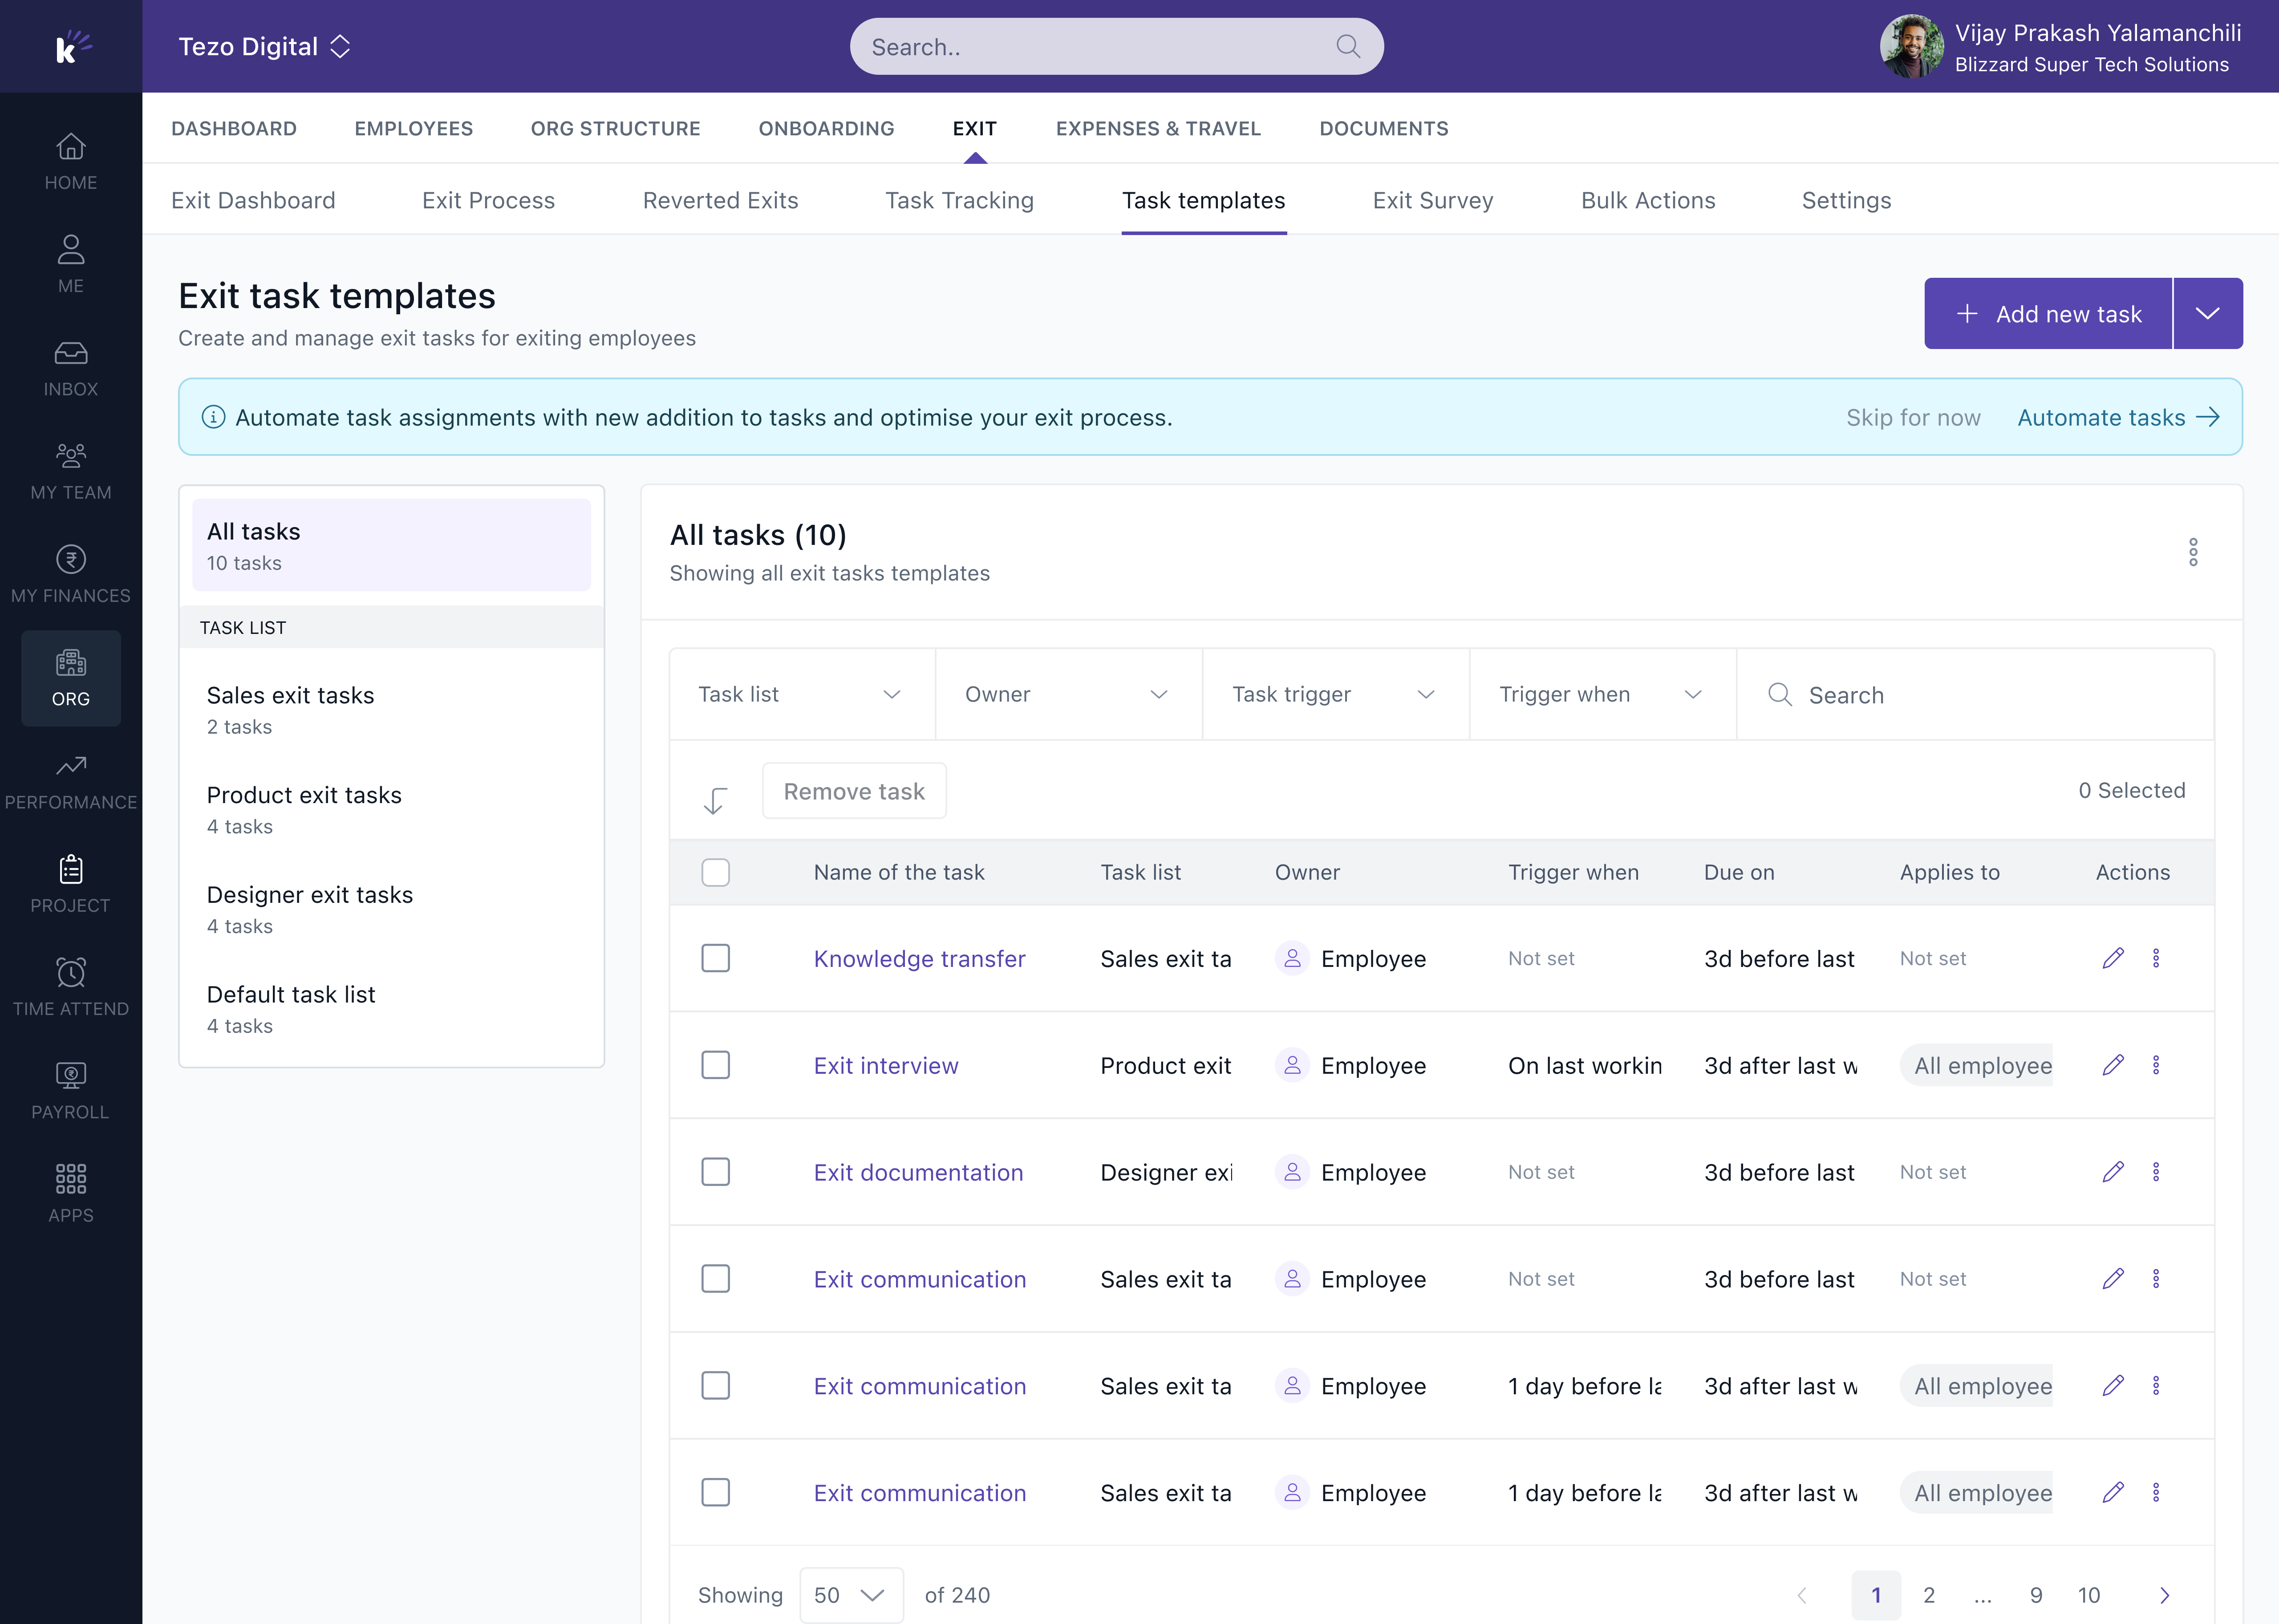Image resolution: width=2279 pixels, height=1624 pixels.
Task: Edit the Exit interview task via pencil icon
Action: tap(2113, 1065)
